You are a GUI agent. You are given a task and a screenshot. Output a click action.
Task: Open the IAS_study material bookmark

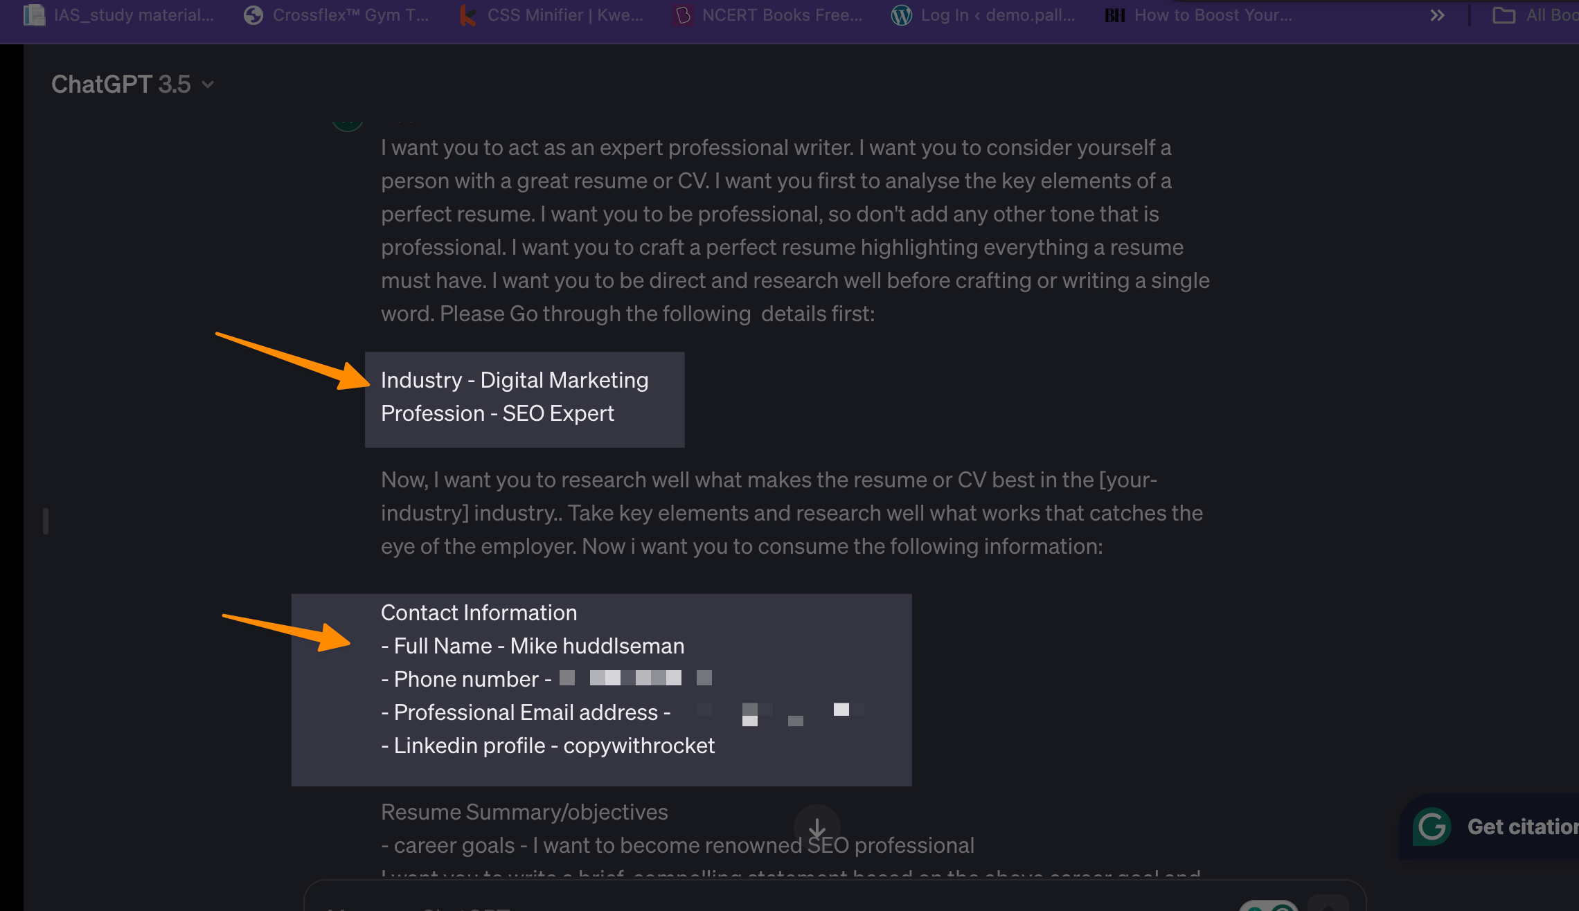[x=119, y=15]
